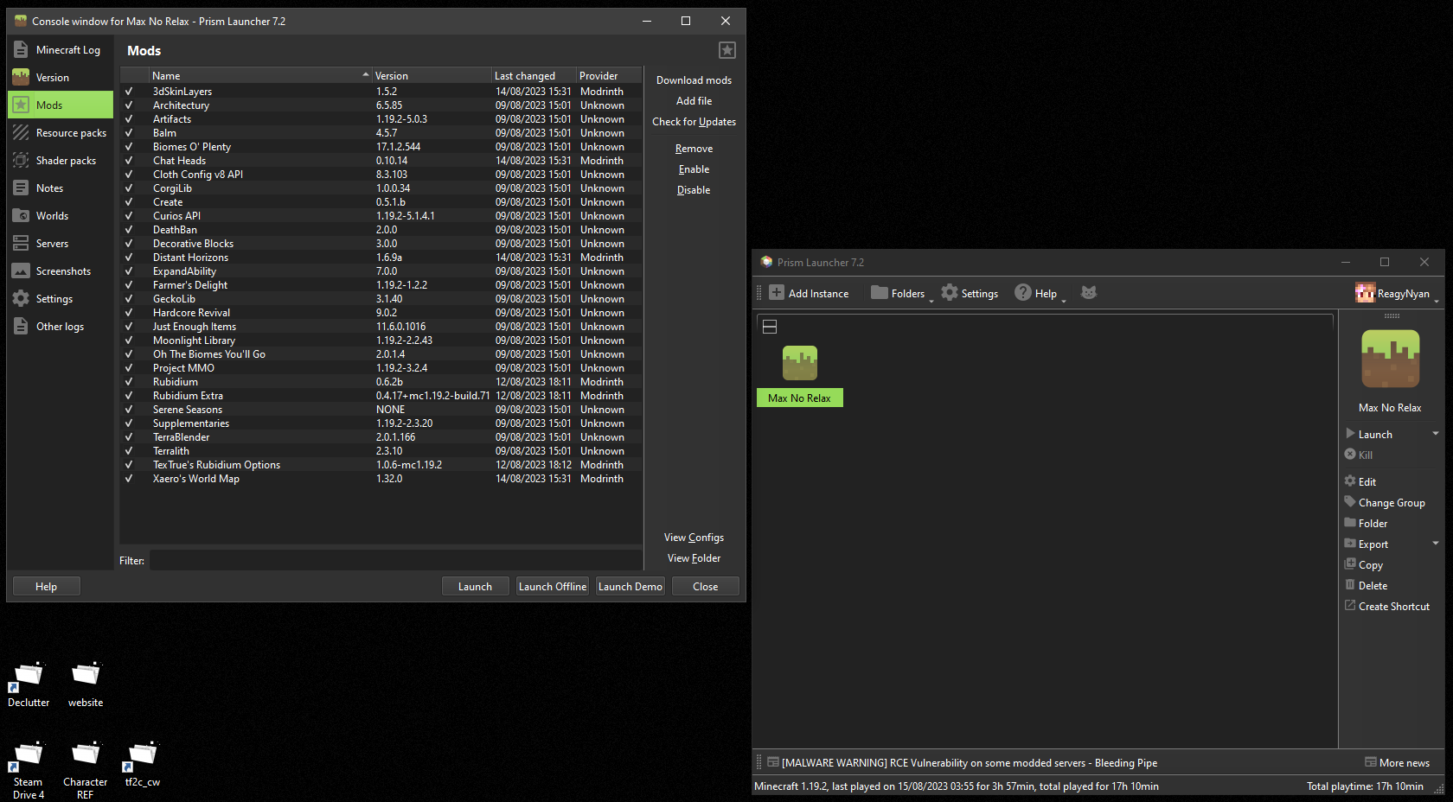Select the Max No Relax instance icon

coord(800,363)
